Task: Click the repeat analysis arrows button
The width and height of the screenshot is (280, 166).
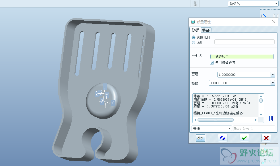Action: [223, 138]
